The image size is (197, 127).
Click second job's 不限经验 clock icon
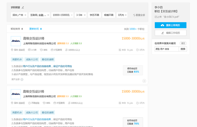[x=30, y=103]
